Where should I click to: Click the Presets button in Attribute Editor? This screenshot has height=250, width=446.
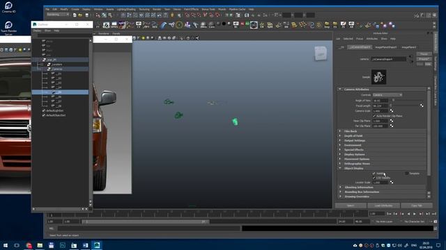click(424, 59)
